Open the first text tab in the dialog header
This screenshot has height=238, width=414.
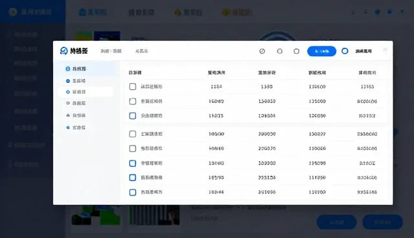[x=111, y=51]
